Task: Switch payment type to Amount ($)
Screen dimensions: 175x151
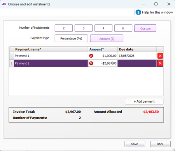Action: pyautogui.click(x=107, y=38)
